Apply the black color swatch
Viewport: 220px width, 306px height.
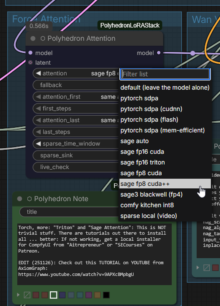coord(106,295)
